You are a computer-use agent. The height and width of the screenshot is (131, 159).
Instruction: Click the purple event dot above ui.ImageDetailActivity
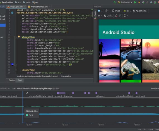(129, 93)
